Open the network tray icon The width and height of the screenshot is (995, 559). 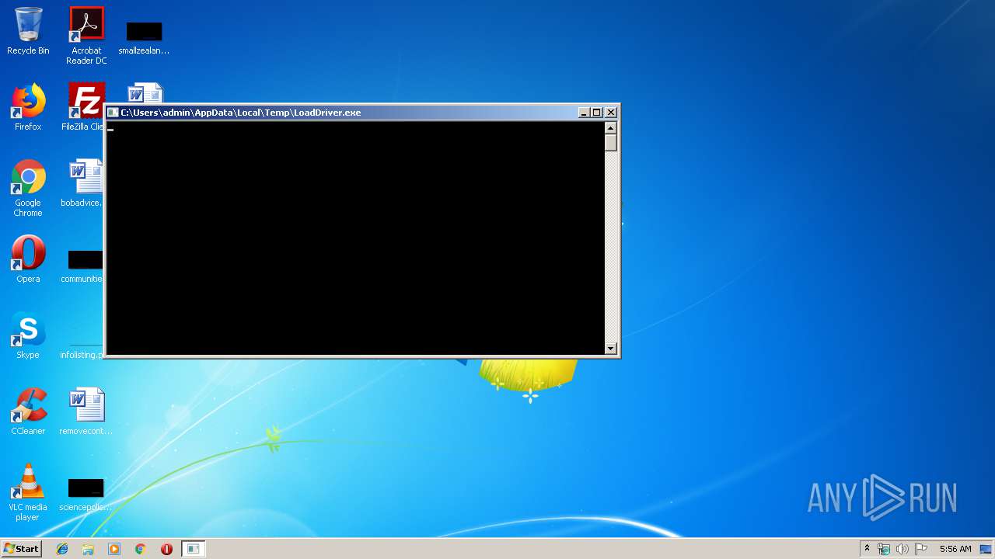884,549
